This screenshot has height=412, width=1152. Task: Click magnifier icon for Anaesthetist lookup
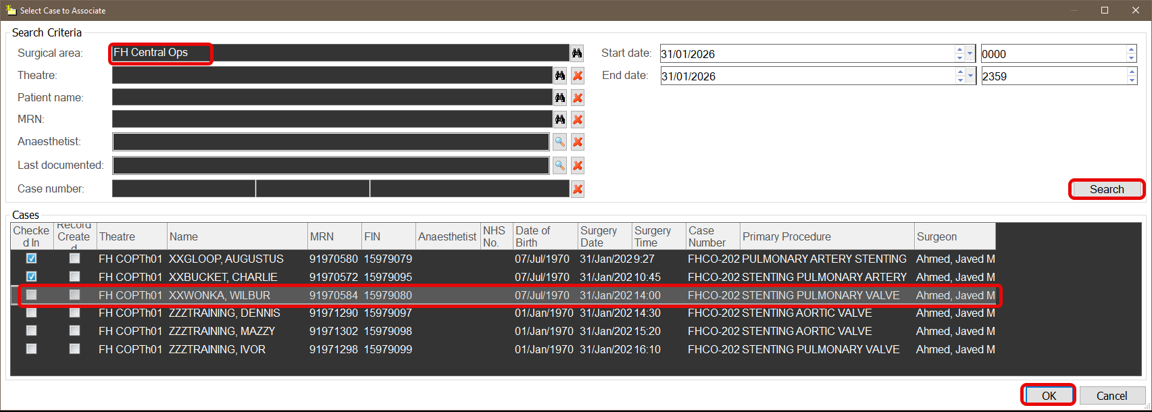click(559, 142)
